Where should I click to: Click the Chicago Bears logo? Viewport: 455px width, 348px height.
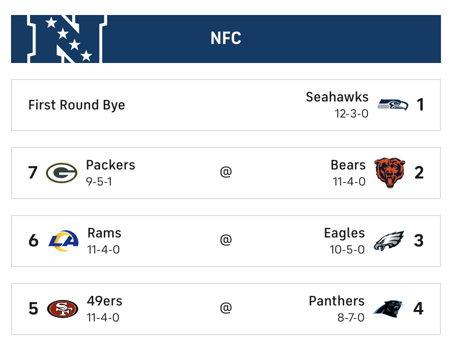(390, 173)
